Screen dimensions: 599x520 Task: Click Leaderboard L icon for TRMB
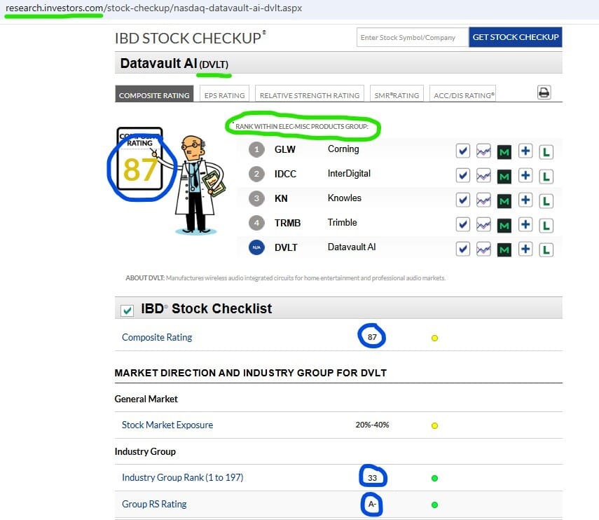(546, 226)
